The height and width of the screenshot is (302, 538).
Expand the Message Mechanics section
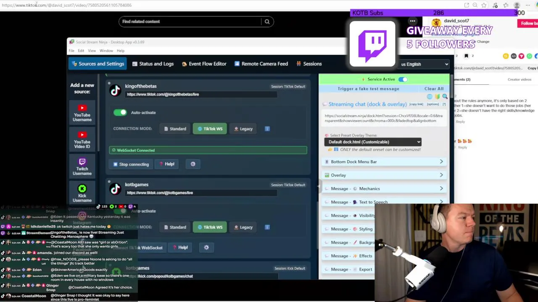(x=384, y=189)
